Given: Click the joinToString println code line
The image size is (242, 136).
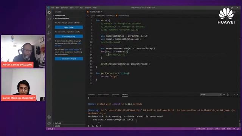Looking at the screenshot, I should (x=125, y=64).
